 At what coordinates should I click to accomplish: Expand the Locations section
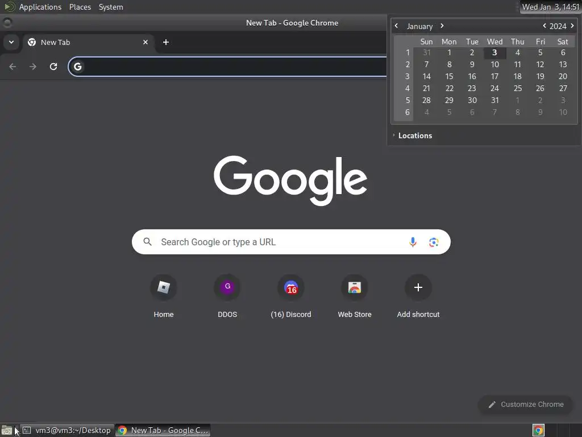tap(413, 135)
